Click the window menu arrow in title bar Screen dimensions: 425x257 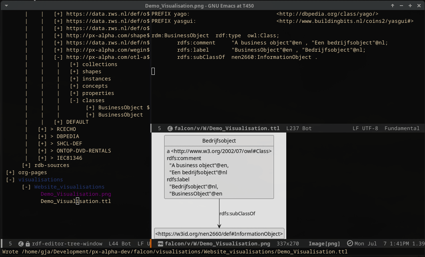pos(6,6)
